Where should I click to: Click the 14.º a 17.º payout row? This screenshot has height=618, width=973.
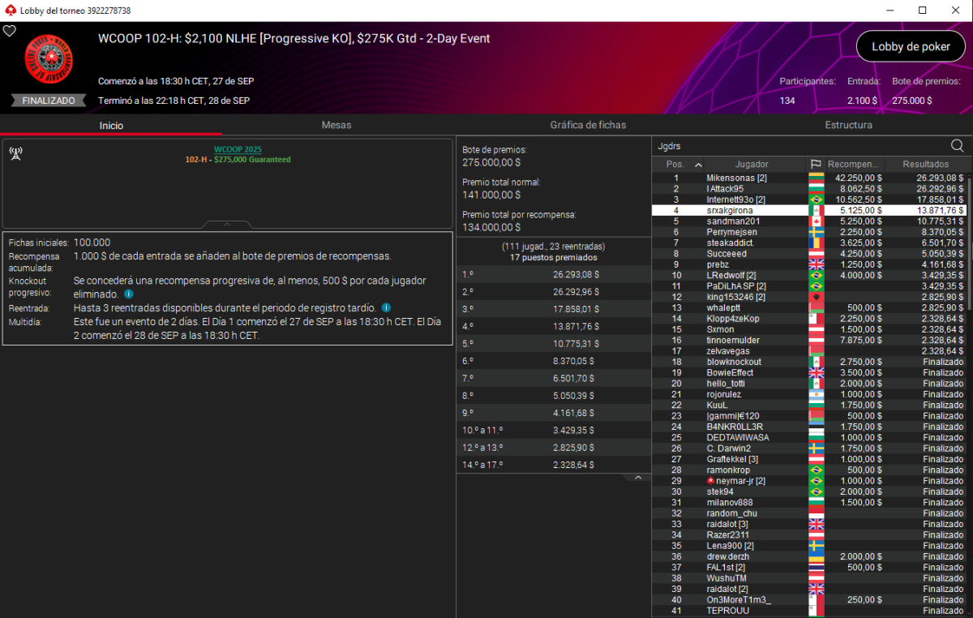pyautogui.click(x=554, y=465)
